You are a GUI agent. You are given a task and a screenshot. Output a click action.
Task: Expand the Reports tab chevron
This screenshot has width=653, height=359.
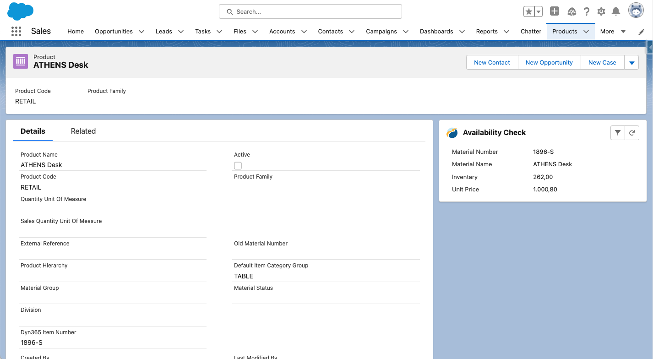[506, 32]
